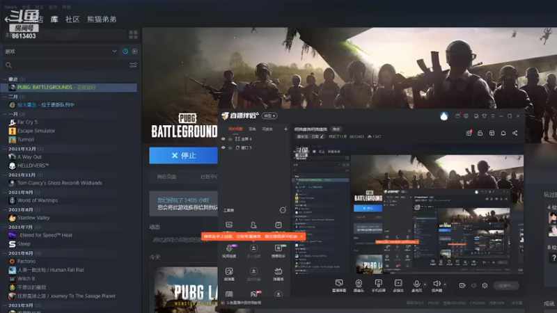
Task: Add 多媒体 media source
Action: pyautogui.click(x=398, y=285)
